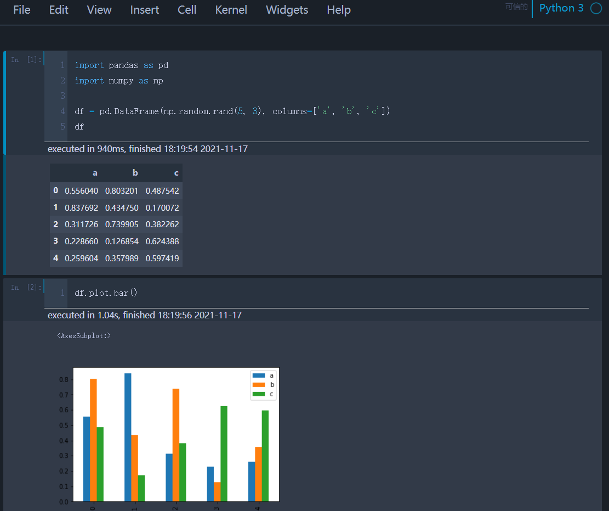Open the Cell menu
Image resolution: width=609 pixels, height=511 pixels.
pyautogui.click(x=187, y=10)
